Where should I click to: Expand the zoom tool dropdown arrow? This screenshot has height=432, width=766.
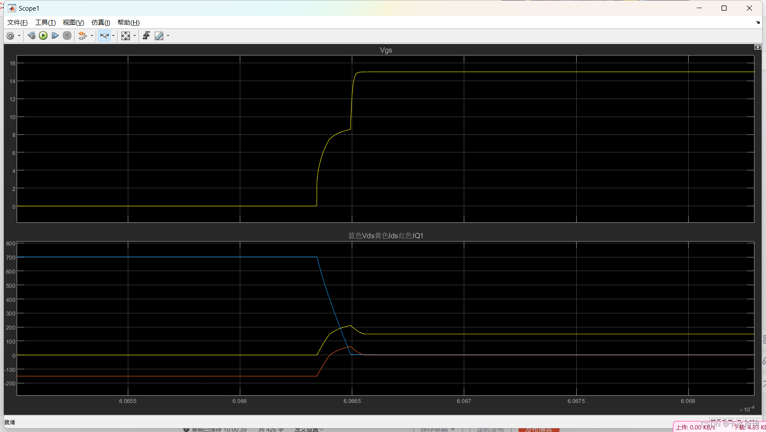point(113,36)
